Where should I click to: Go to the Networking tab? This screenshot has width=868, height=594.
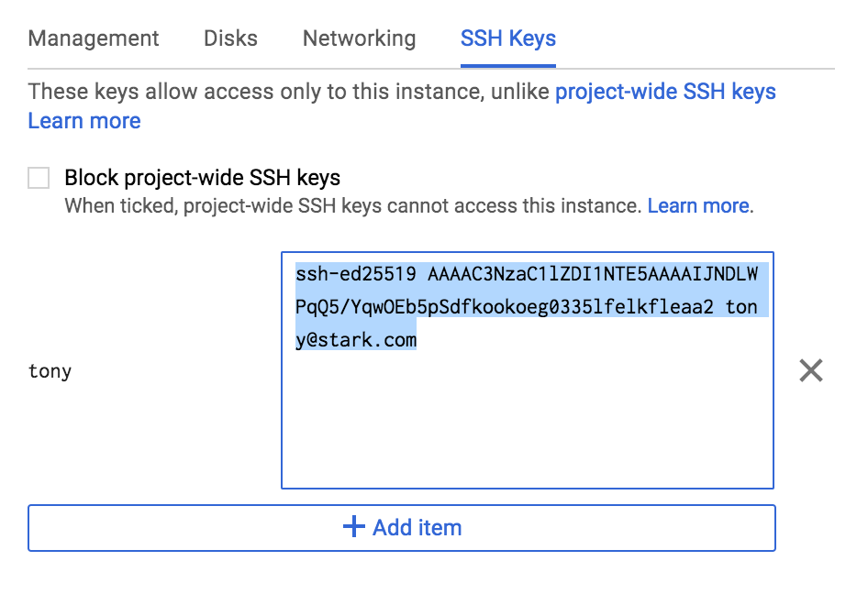coord(359,38)
